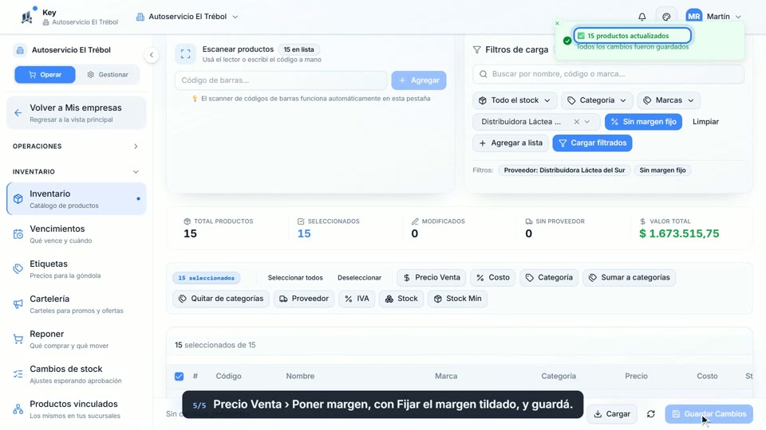Screen dimensions: 766x430
Task: Click the valor total $ 1.673.515,75
Action: [679, 233]
